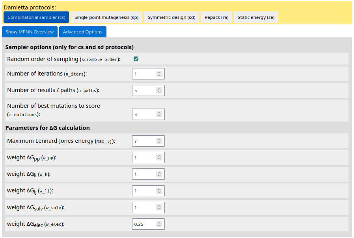Click the w_k weight input field

pos(144,174)
